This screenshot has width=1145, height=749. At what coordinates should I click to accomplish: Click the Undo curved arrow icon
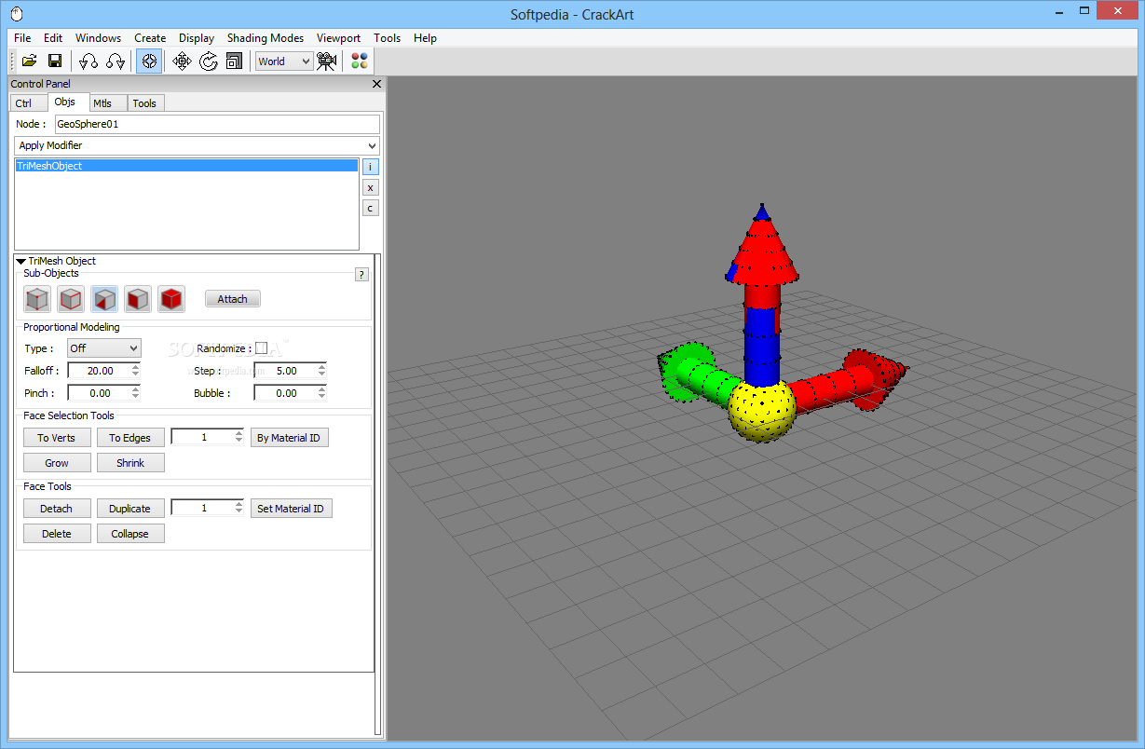point(89,61)
